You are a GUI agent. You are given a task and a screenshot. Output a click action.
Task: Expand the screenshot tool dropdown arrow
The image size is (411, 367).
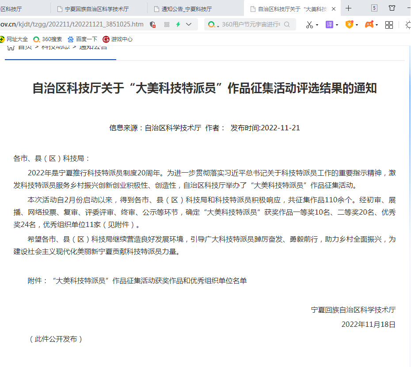pyautogui.click(x=317, y=25)
